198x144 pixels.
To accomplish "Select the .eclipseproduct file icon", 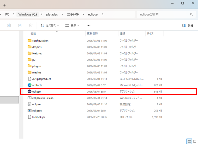I will 30,79.
